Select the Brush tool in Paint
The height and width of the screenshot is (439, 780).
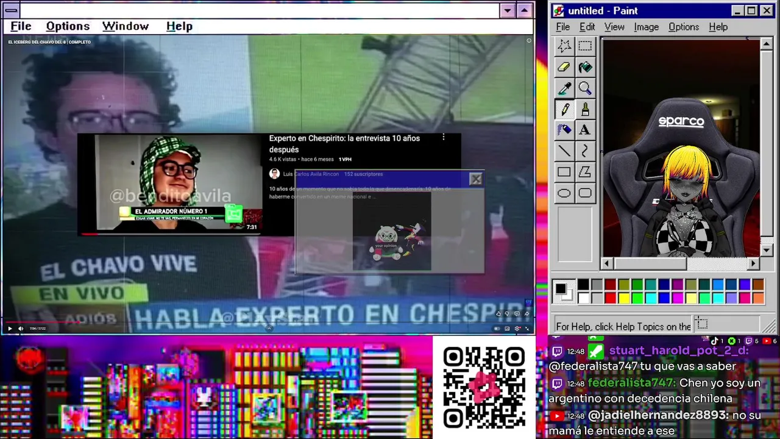[x=585, y=109]
